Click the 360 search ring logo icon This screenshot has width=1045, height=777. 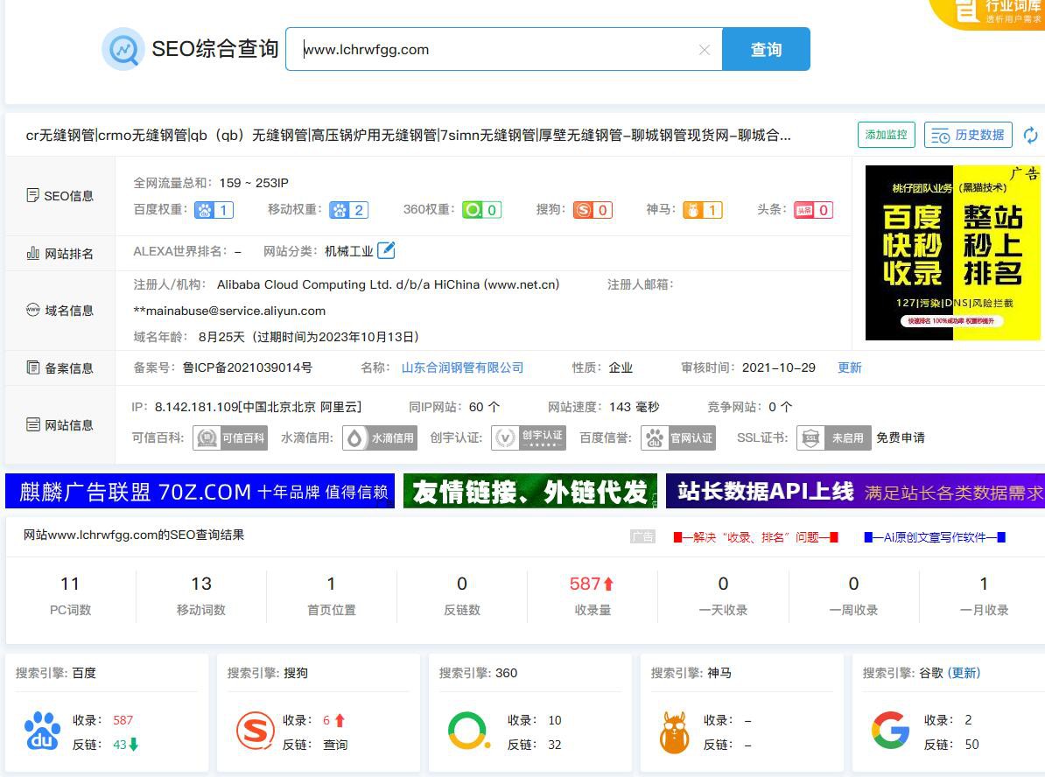(468, 731)
